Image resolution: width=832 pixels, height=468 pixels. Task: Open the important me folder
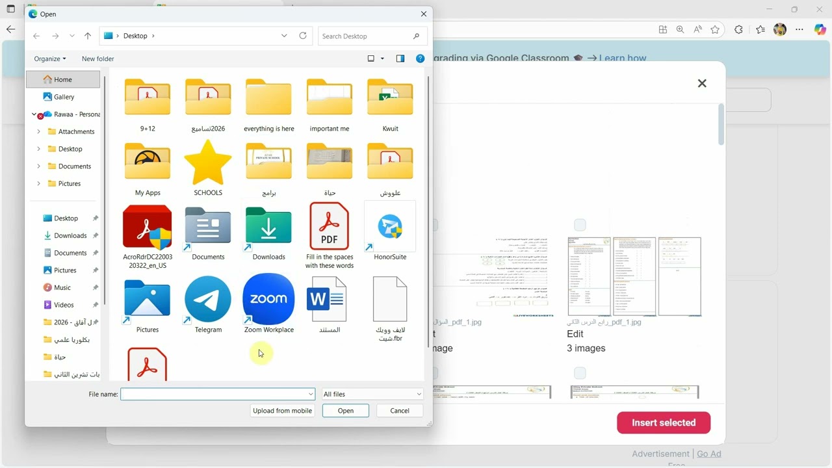pyautogui.click(x=330, y=104)
